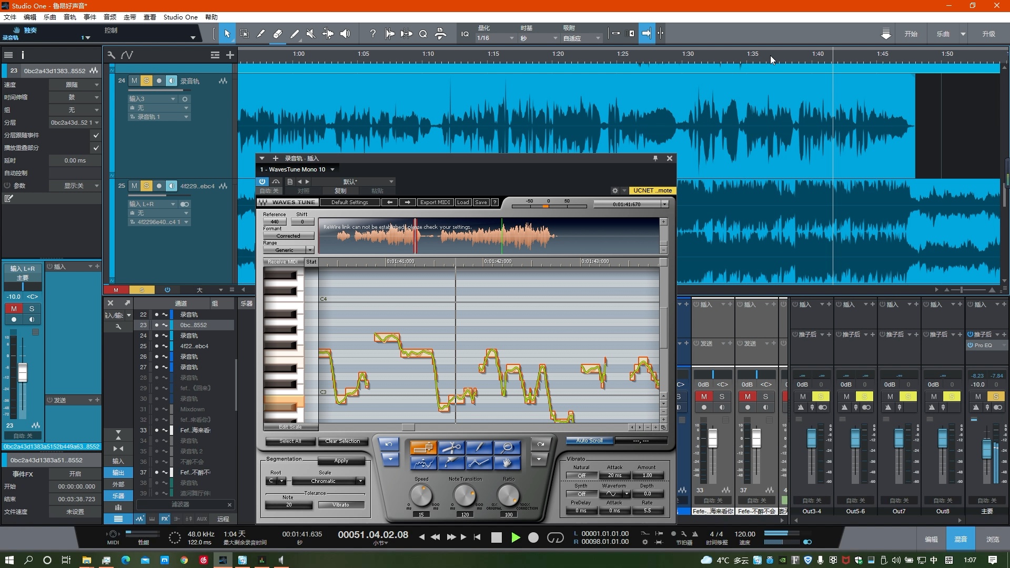
Task: Open the timebase 秒 dropdown
Action: pyautogui.click(x=539, y=38)
